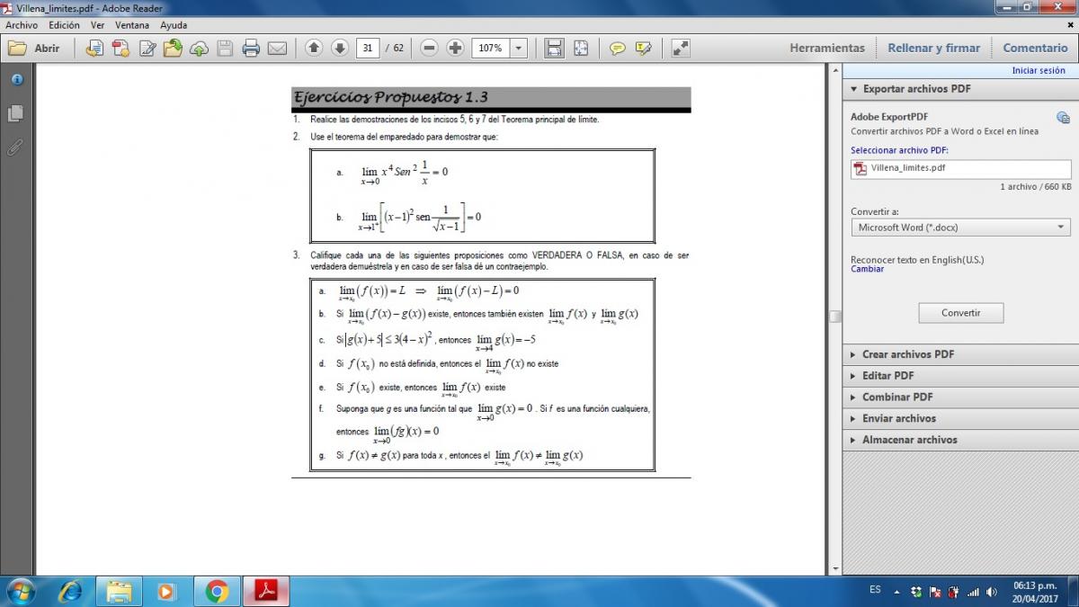1079x607 pixels.
Task: Click the zoom in plus icon
Action: coord(455,49)
